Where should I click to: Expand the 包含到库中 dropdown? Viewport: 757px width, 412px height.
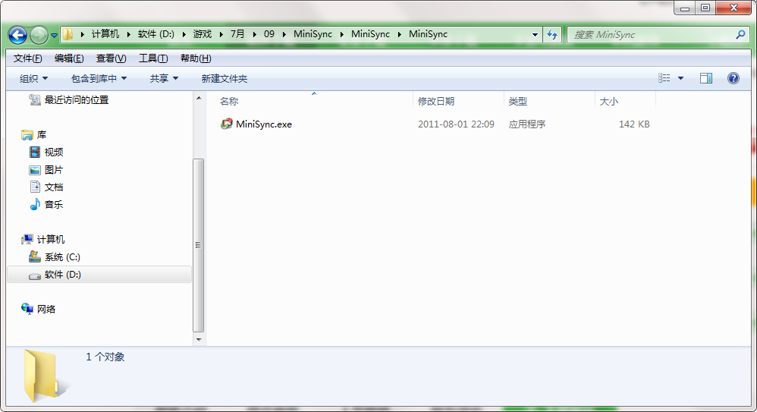[99, 78]
